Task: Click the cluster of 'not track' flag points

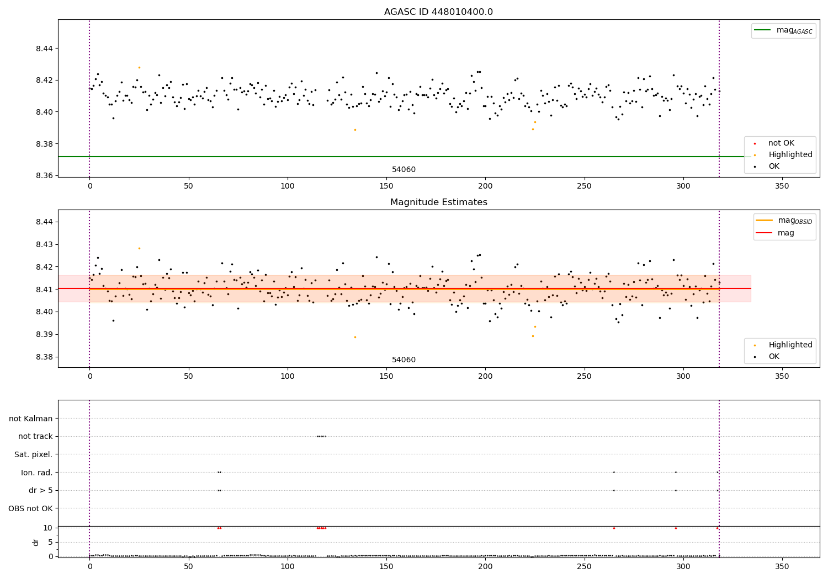Action: (321, 436)
